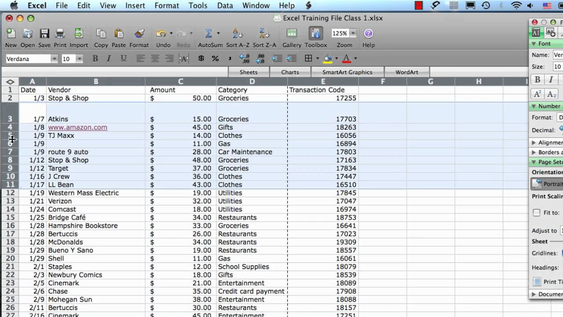
Task: Select column C header
Action: [x=180, y=81]
